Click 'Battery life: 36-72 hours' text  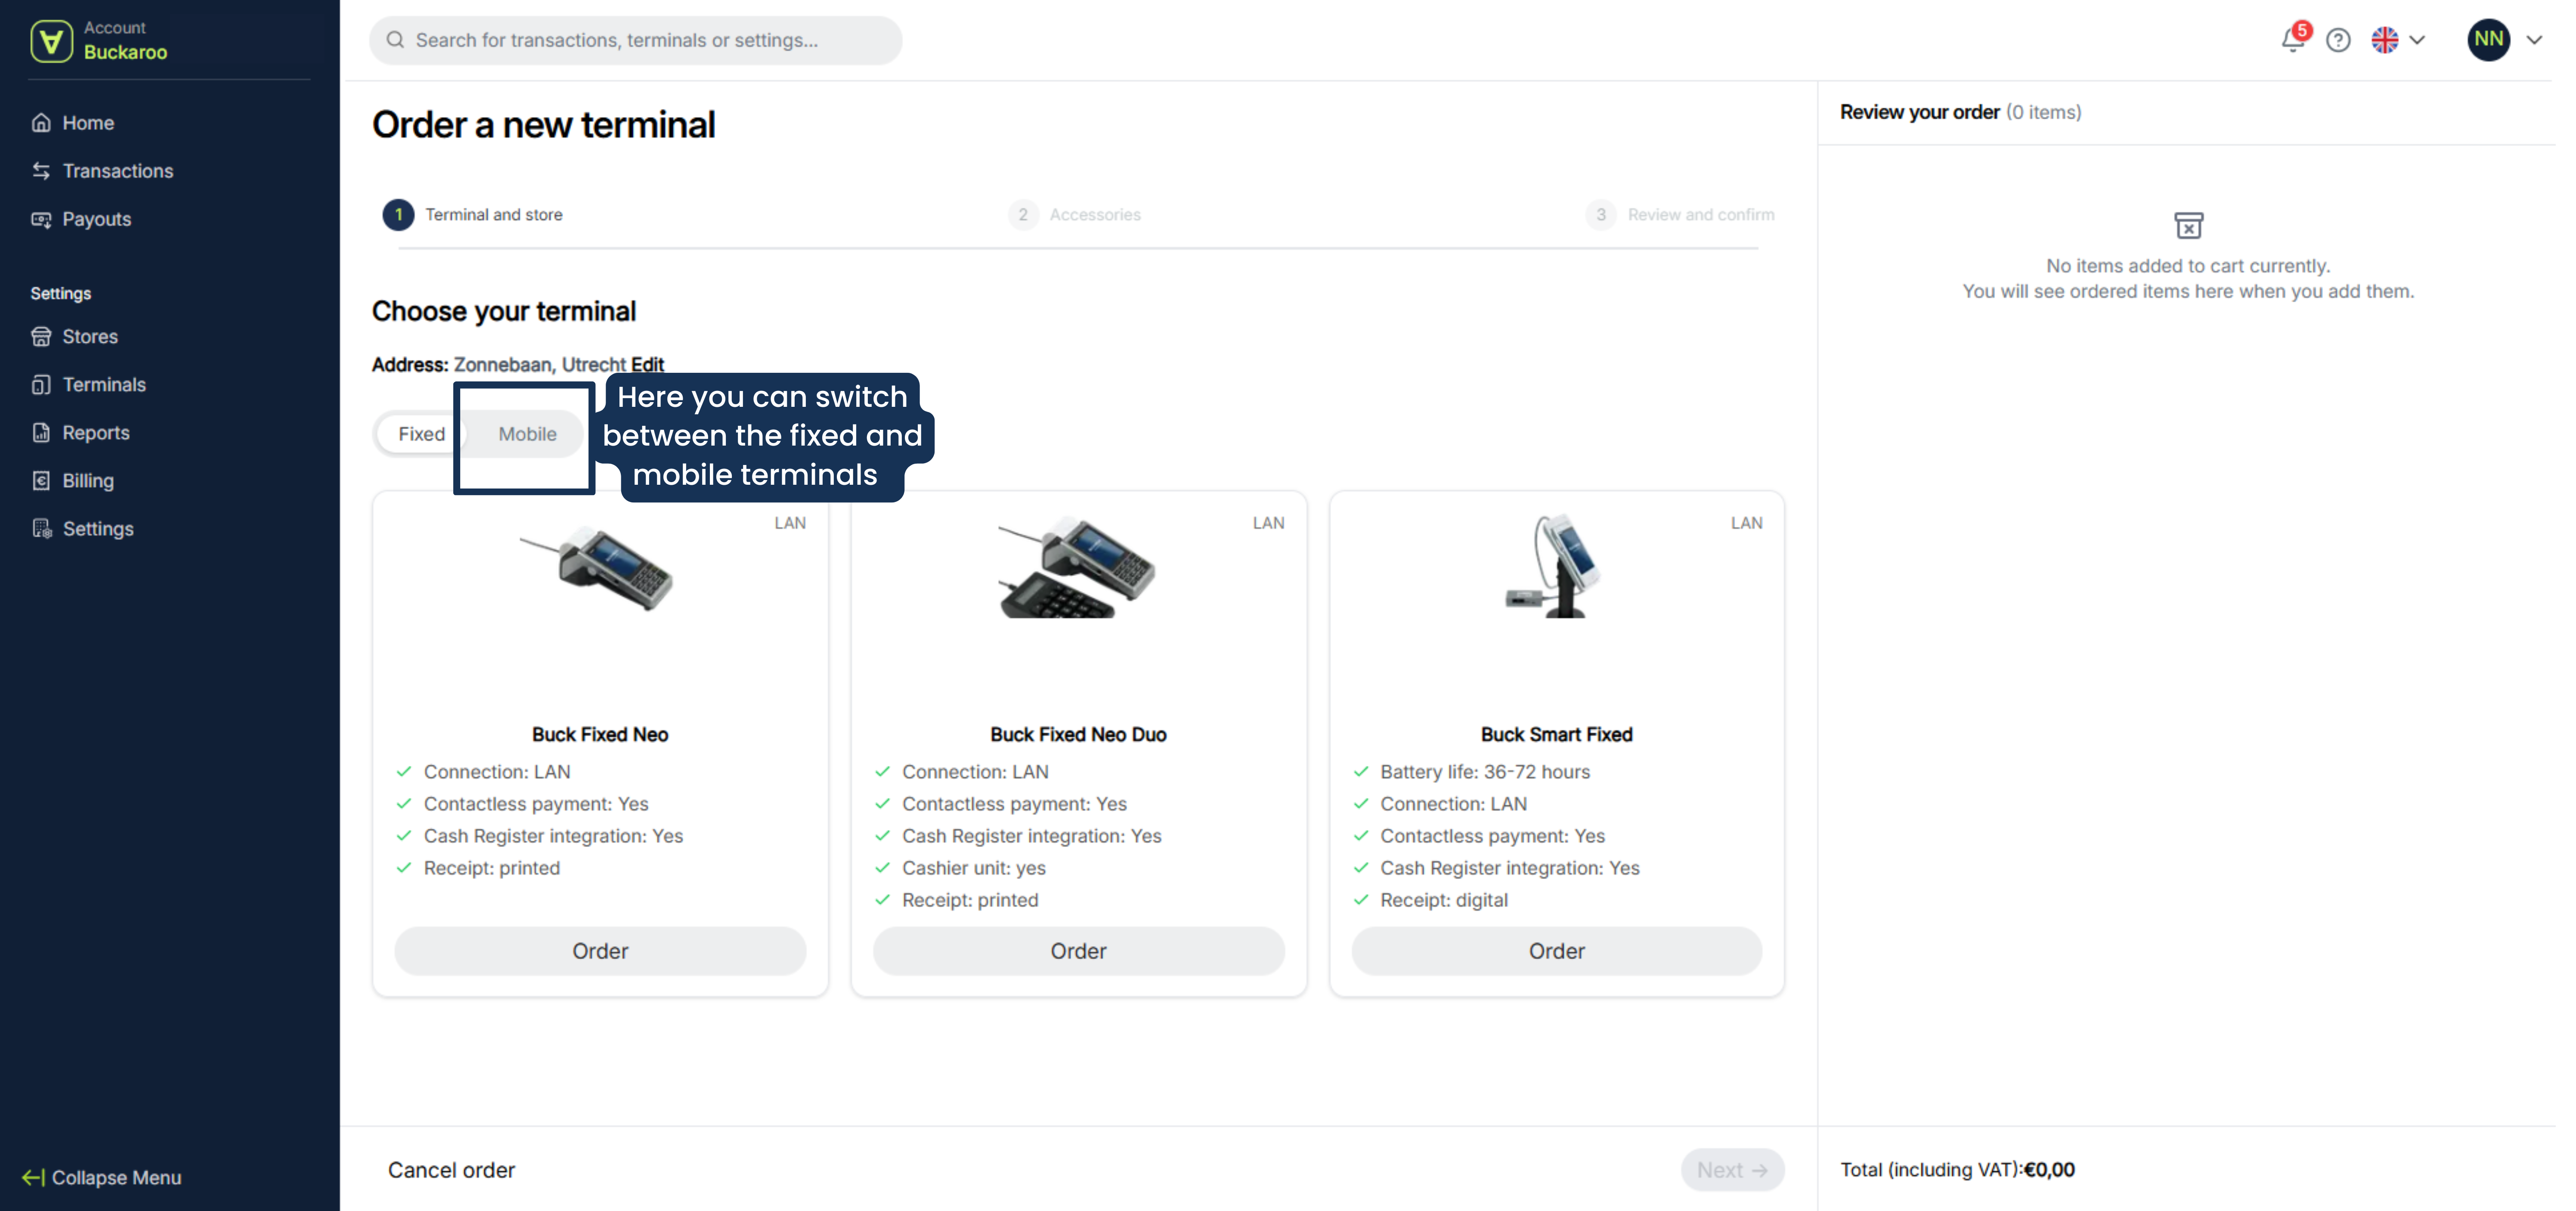(x=1485, y=772)
